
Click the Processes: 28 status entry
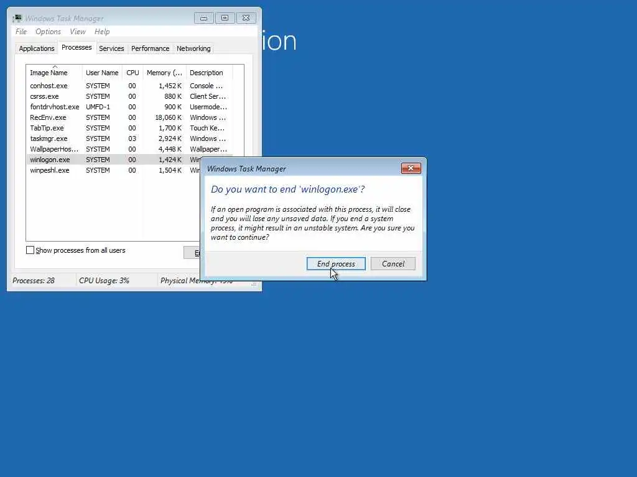pyautogui.click(x=34, y=280)
